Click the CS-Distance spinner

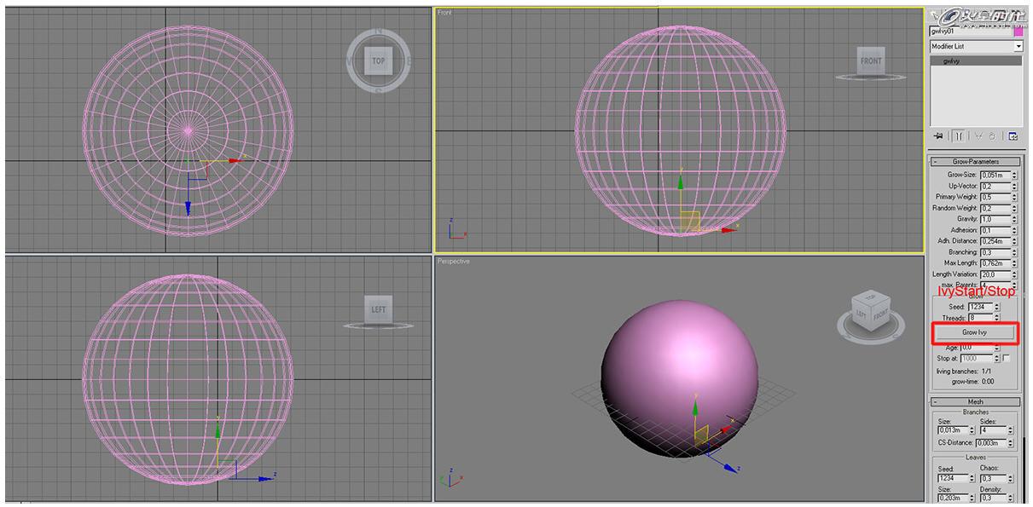1011,443
